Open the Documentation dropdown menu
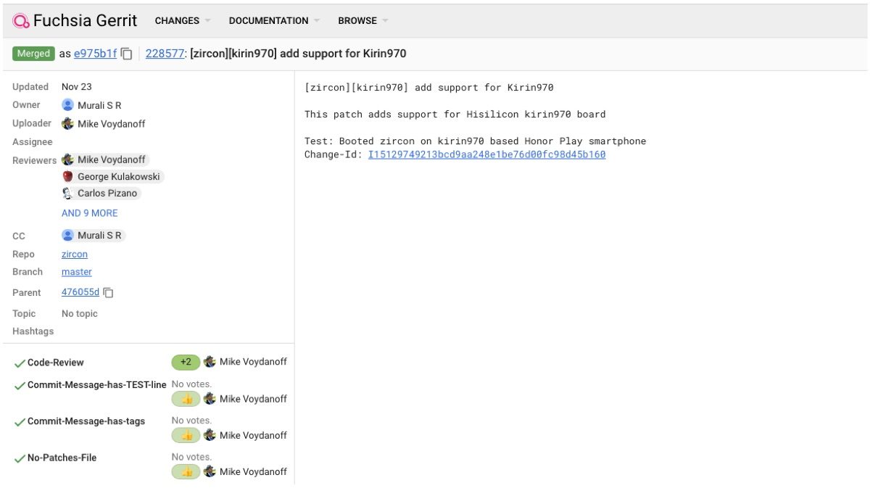The image size is (870, 488). click(x=273, y=21)
